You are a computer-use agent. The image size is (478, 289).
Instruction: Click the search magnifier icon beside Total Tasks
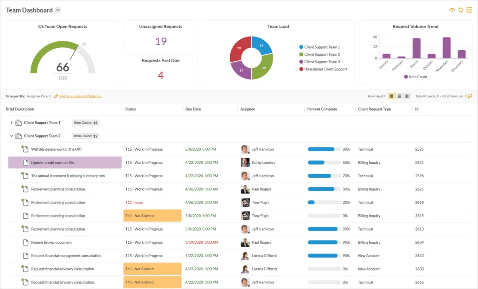click(x=469, y=96)
